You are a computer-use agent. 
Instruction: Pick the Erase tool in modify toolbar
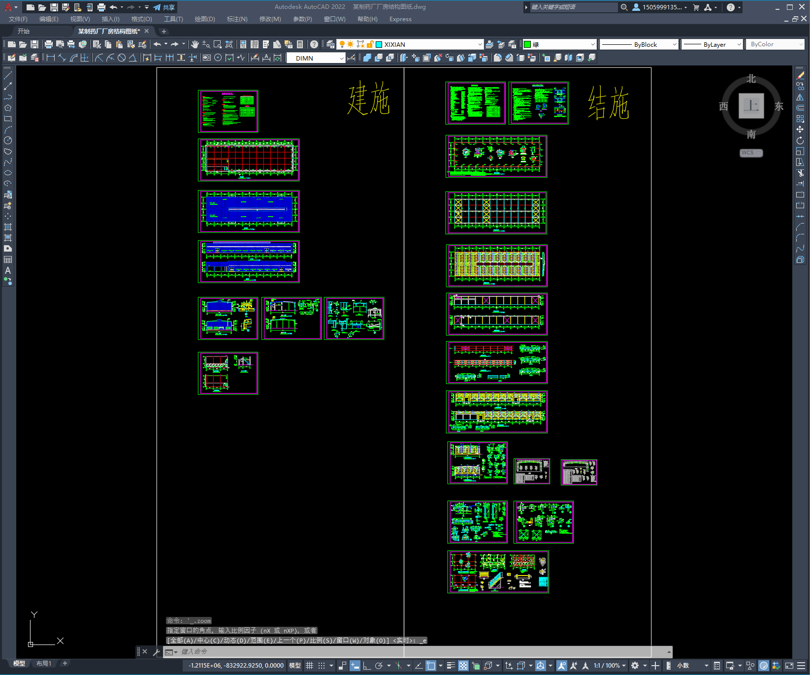click(800, 75)
